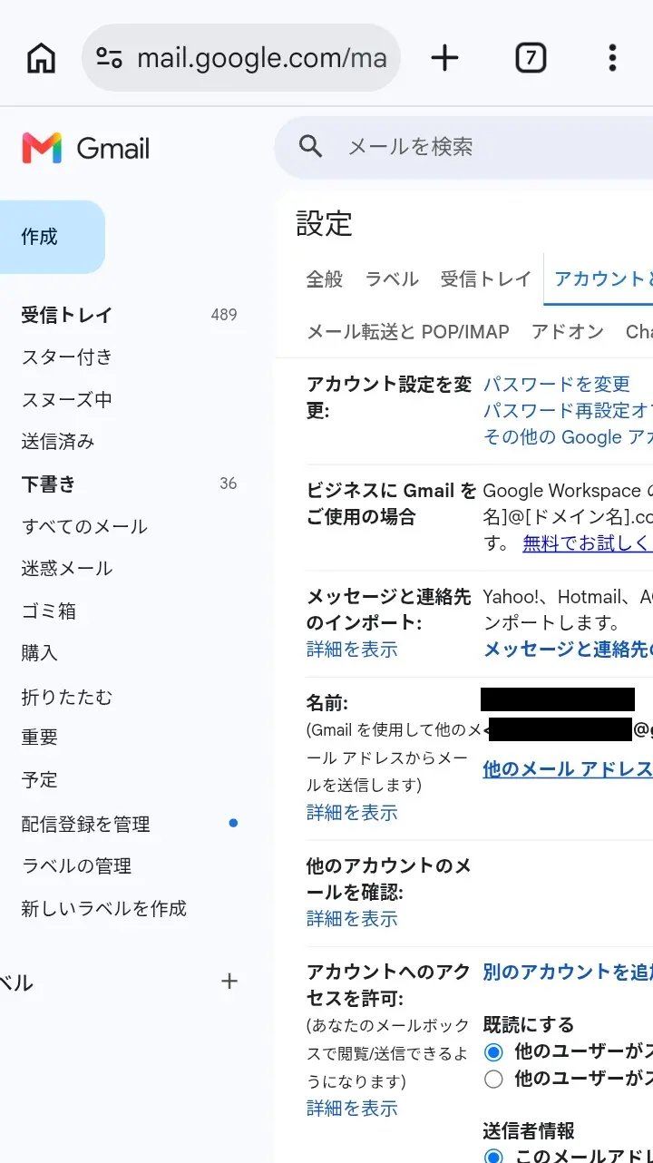The height and width of the screenshot is (1163, 653).
Task: Open browser three-dot menu
Action: click(613, 59)
